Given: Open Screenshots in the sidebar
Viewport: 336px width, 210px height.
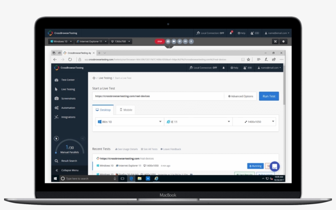Looking at the screenshot, I should click(x=68, y=98).
